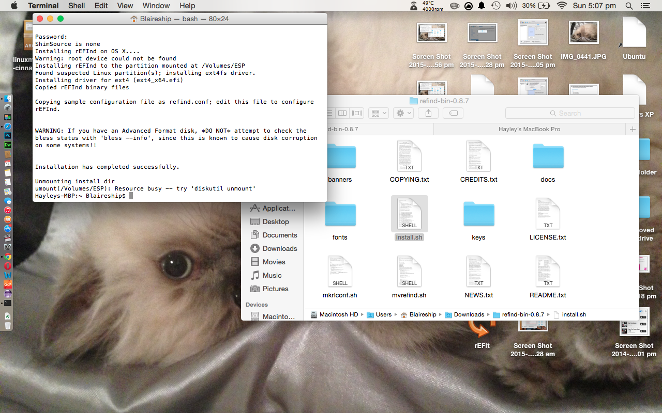
Task: Click the Finder search field
Action: click(570, 113)
